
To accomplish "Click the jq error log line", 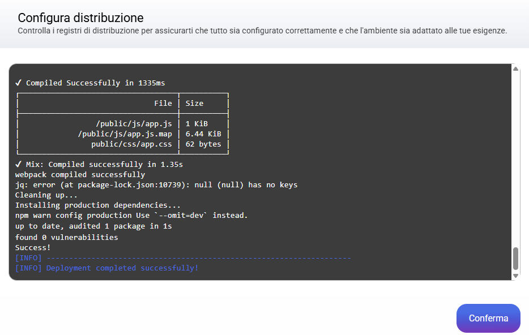I will 156,185.
